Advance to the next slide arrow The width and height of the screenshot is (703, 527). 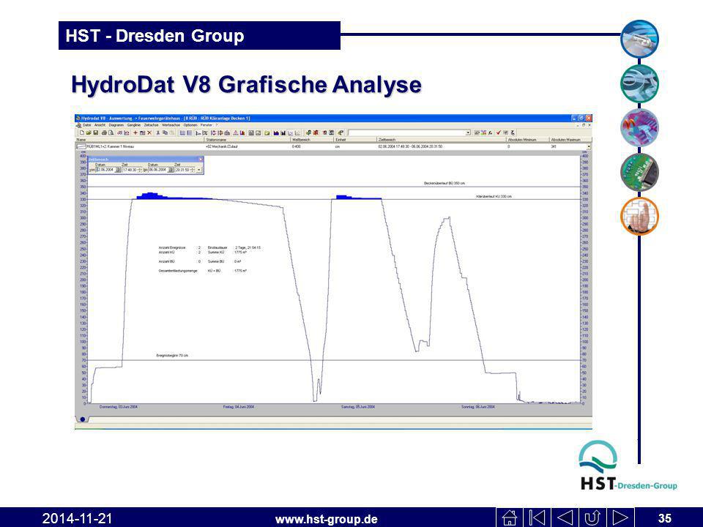pyautogui.click(x=620, y=517)
